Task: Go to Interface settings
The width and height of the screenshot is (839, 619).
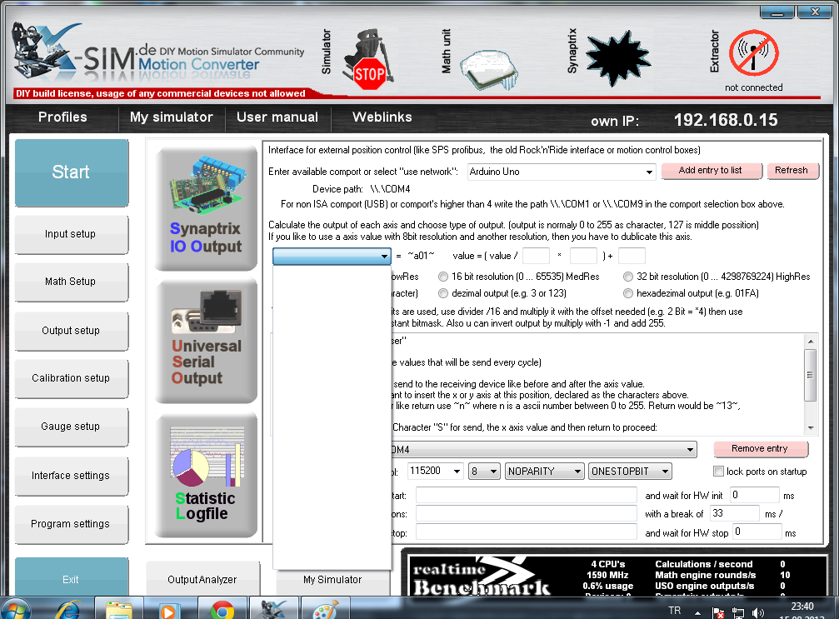Action: [71, 476]
